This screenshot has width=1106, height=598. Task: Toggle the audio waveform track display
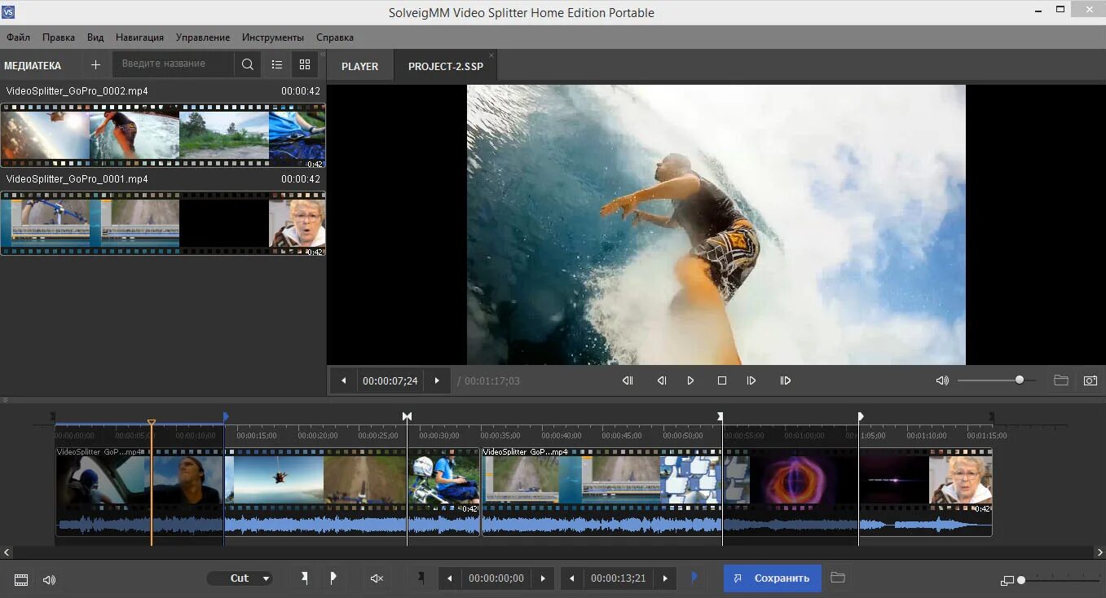click(49, 579)
